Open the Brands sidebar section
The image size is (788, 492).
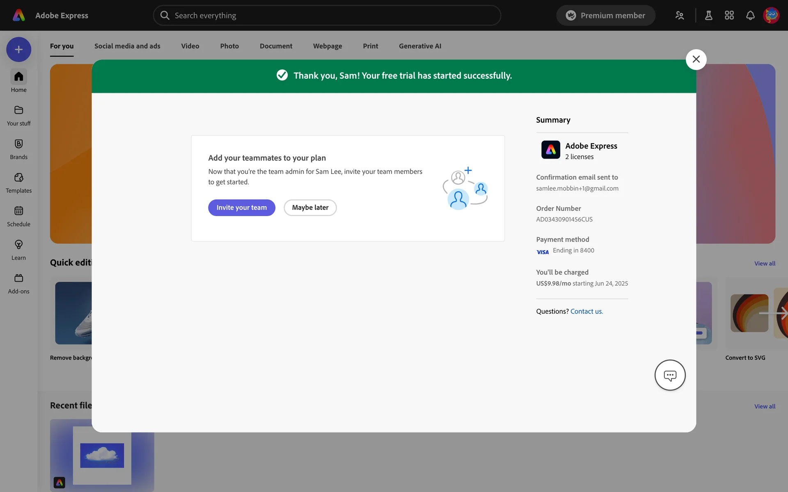(x=18, y=149)
